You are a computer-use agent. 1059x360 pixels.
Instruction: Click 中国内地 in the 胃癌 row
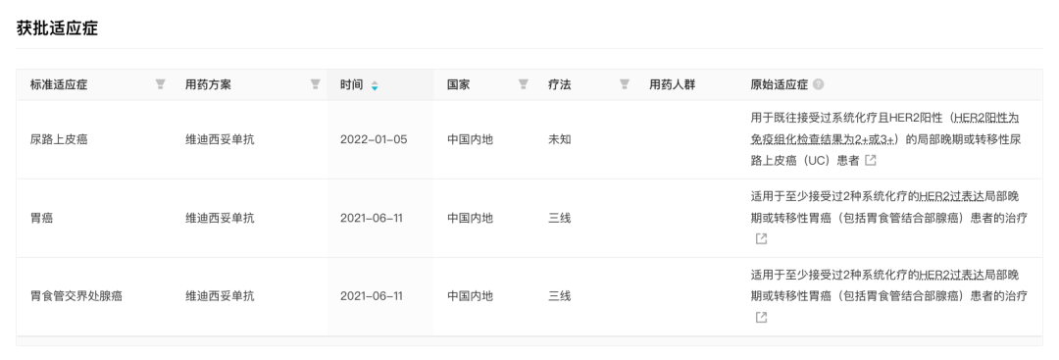[x=470, y=218]
